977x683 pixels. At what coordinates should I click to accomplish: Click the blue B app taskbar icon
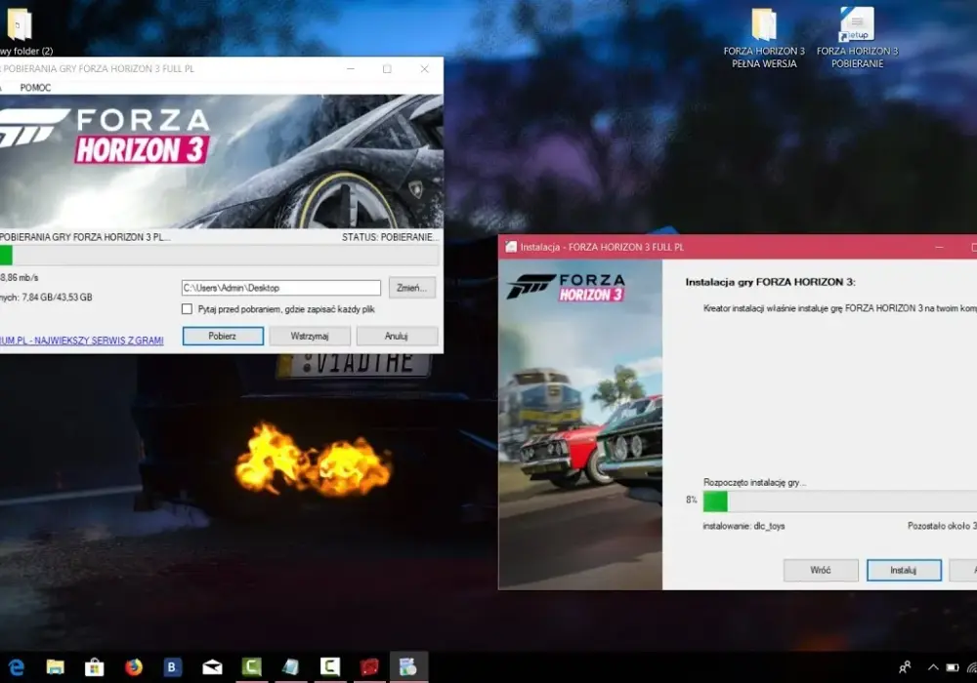click(172, 667)
